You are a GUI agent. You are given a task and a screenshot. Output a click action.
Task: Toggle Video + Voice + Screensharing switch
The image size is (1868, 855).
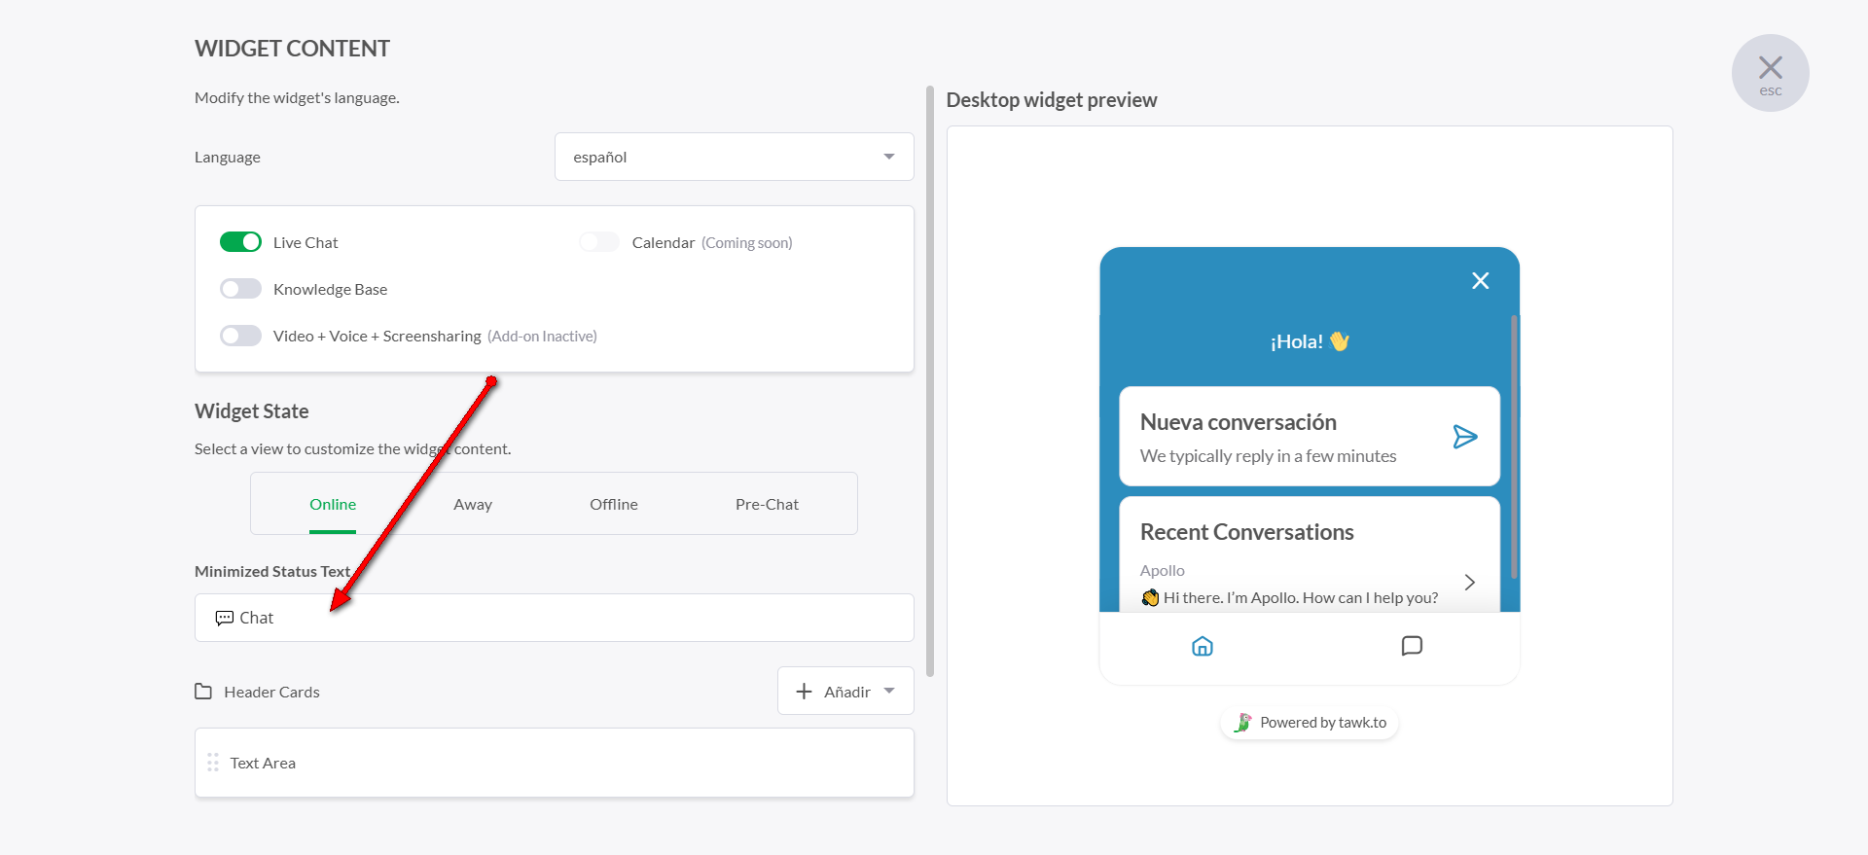point(240,336)
